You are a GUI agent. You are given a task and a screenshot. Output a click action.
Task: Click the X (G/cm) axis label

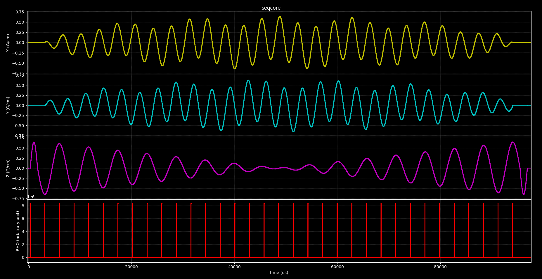tap(8, 43)
